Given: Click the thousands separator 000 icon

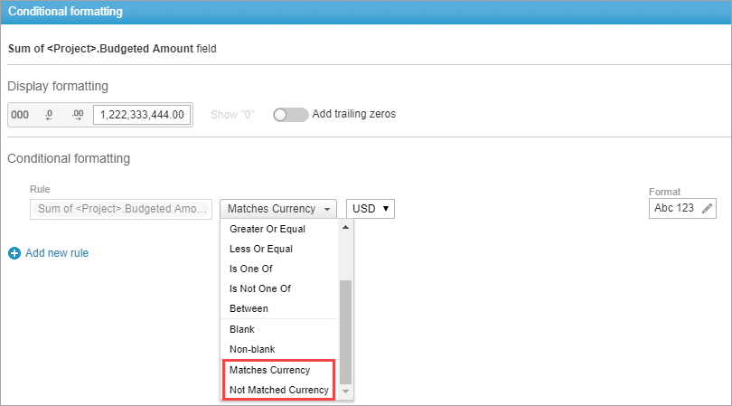Looking at the screenshot, I should point(20,115).
